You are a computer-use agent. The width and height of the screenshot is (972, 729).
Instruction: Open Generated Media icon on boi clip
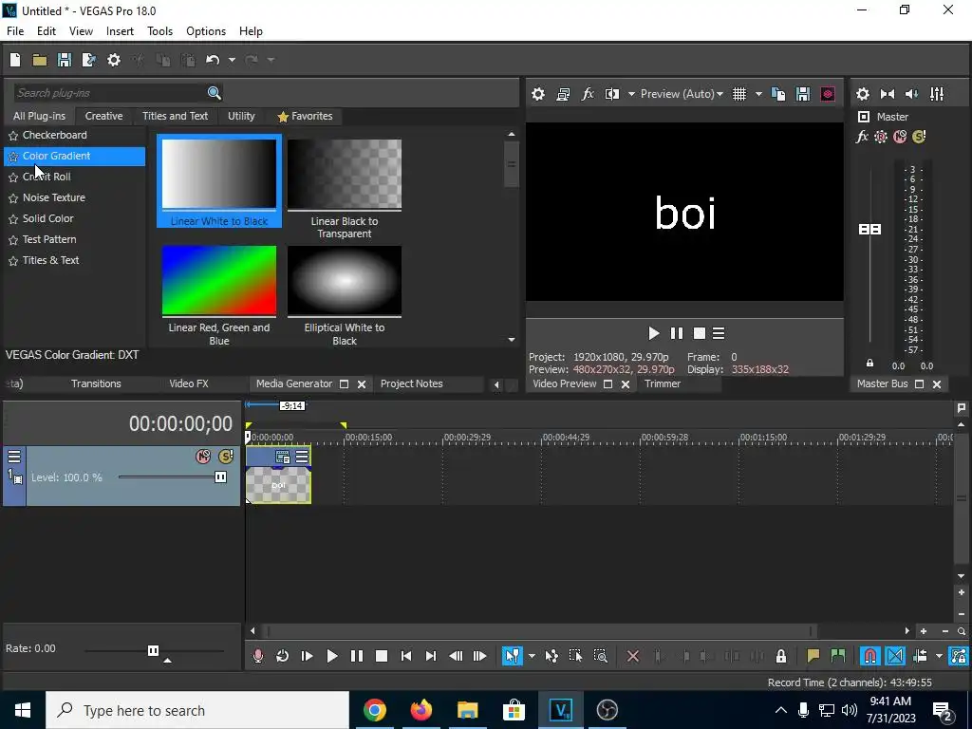[x=283, y=457]
